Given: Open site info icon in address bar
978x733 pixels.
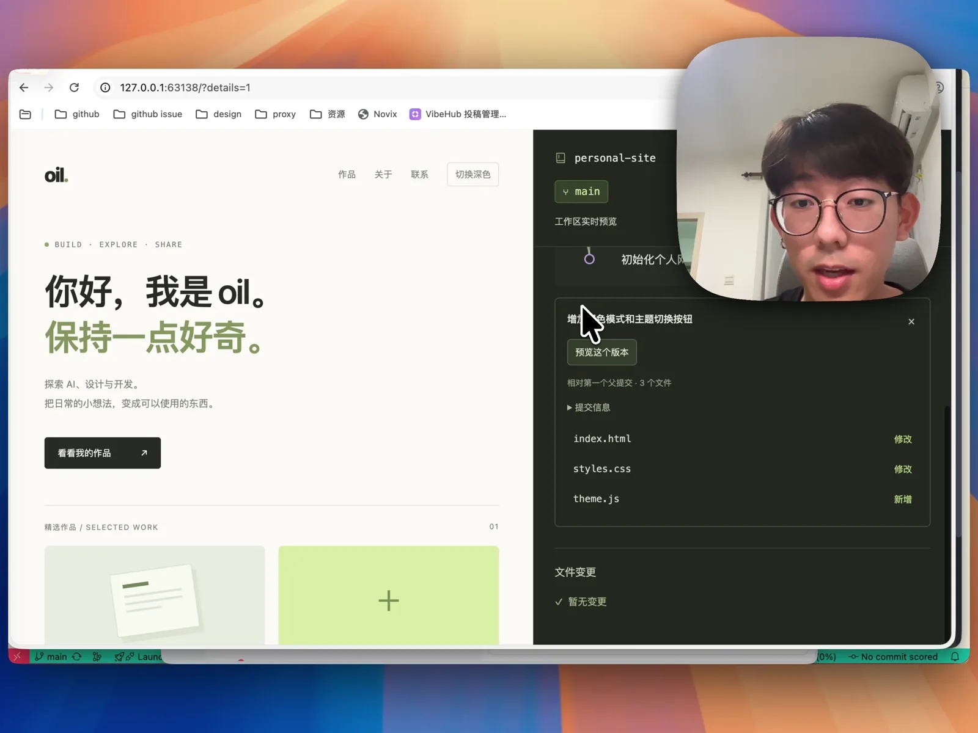Looking at the screenshot, I should pos(105,87).
